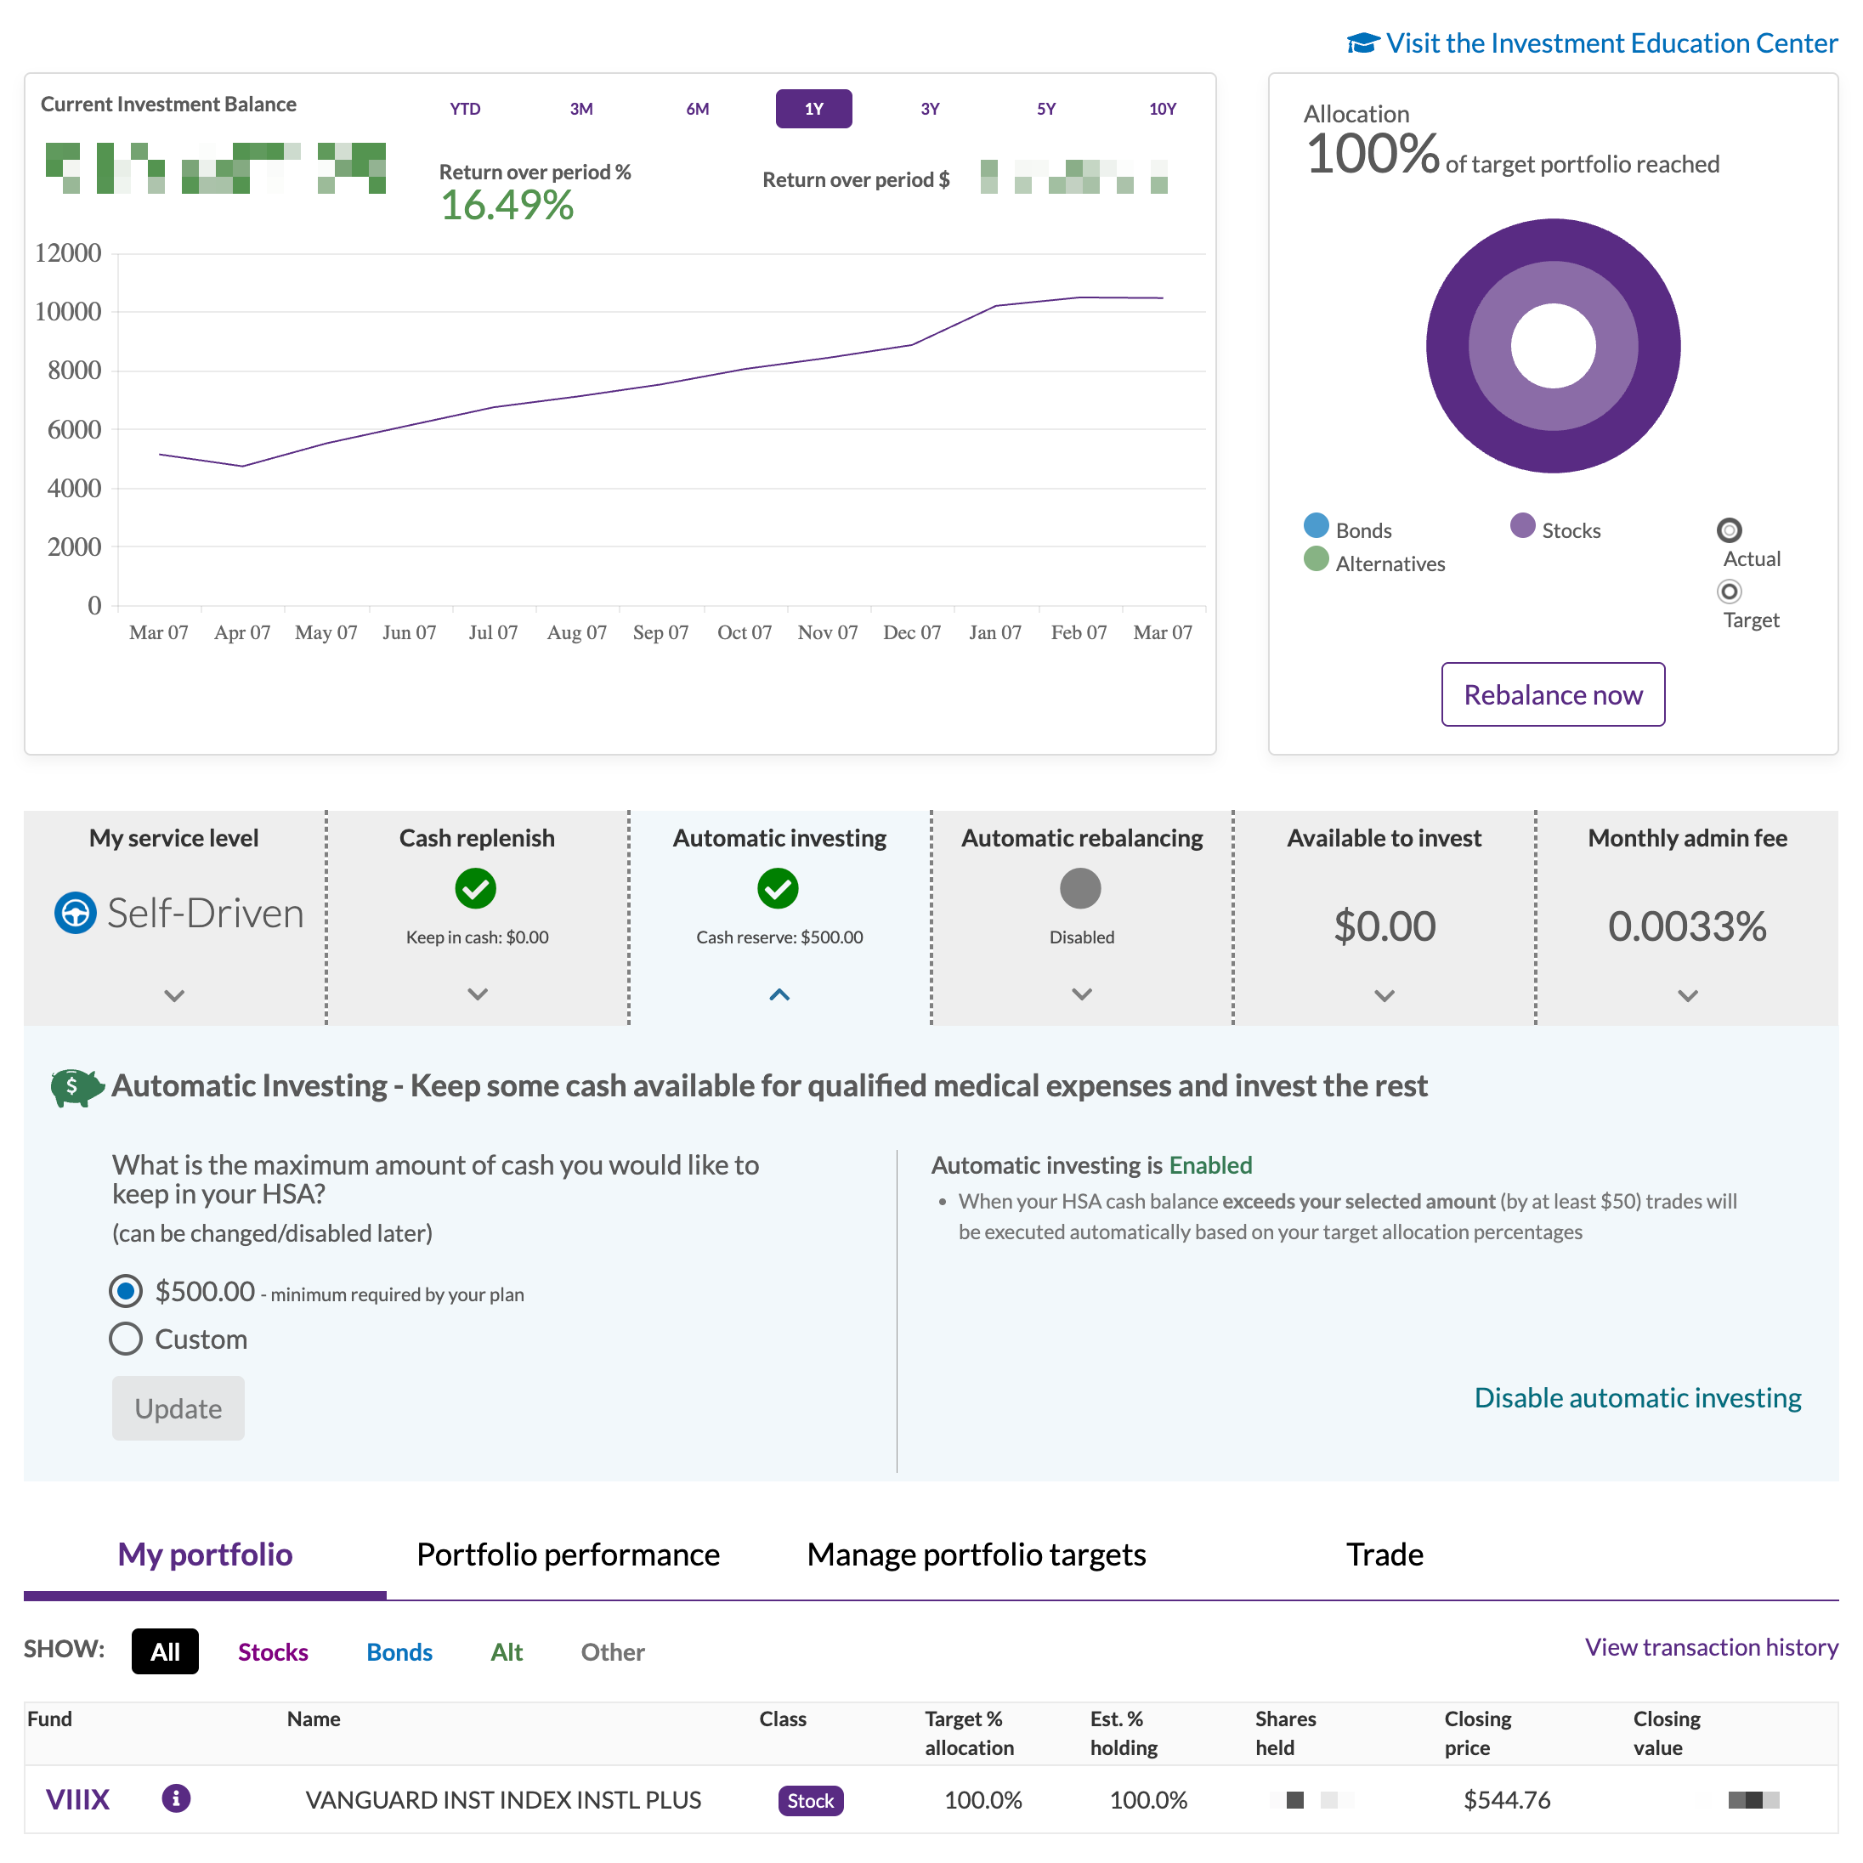The image size is (1863, 1863).
Task: Select the Target allocation radio button
Action: (x=1729, y=591)
